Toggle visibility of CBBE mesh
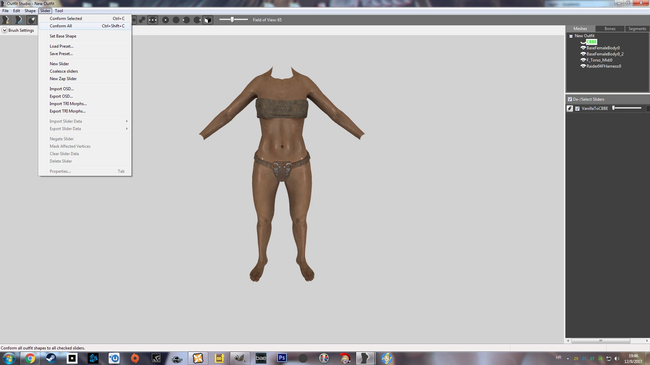Viewport: 650px width, 365px height. [x=583, y=42]
